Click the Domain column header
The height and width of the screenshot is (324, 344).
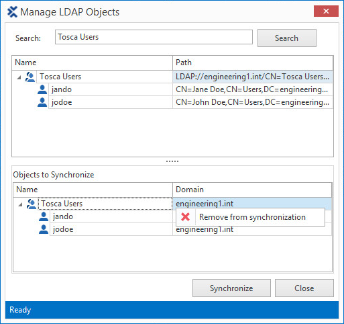pyautogui.click(x=252, y=190)
